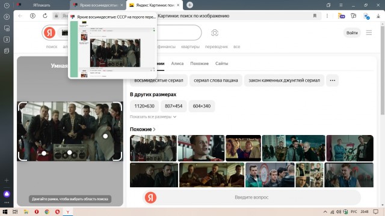Reload the current page
This screenshot has height=216, width=385.
(45, 16)
